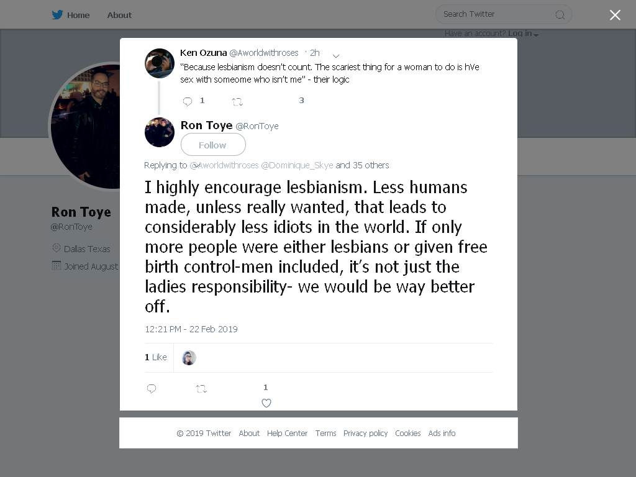Open the Log in dropdown
The height and width of the screenshot is (477, 636).
[x=523, y=34]
